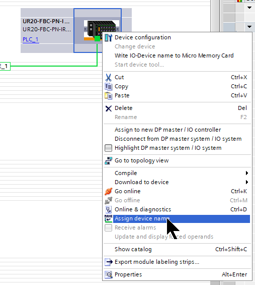255x285 pixels.
Task: Click the Properties icon at menu bottom
Action: click(x=108, y=274)
